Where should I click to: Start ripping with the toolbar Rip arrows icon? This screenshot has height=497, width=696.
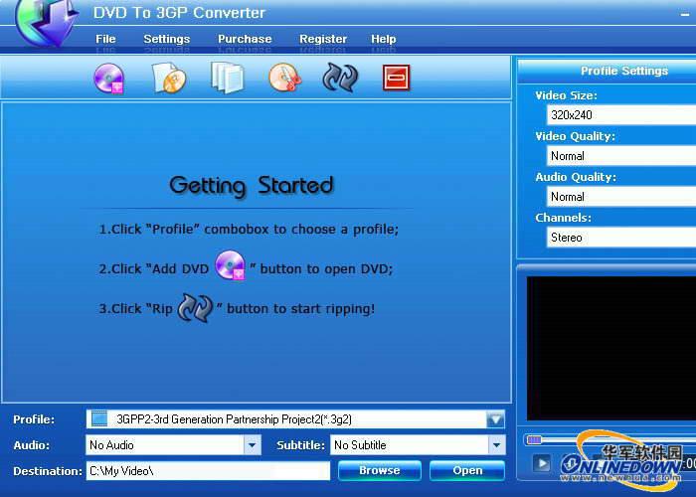pyautogui.click(x=340, y=78)
